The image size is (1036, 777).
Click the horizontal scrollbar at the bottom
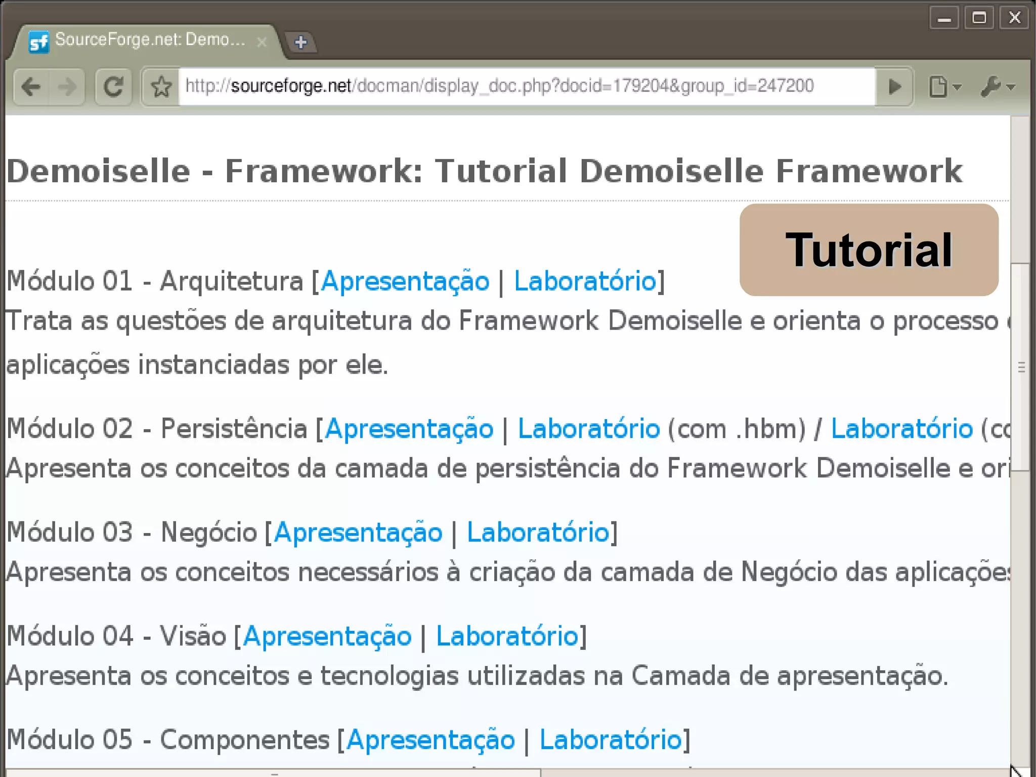click(273, 772)
